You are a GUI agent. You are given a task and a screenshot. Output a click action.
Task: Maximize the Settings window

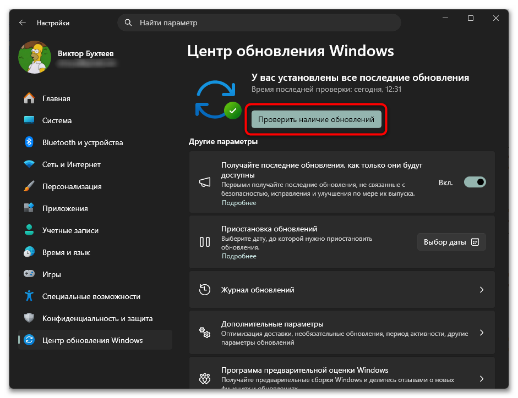pyautogui.click(x=471, y=18)
